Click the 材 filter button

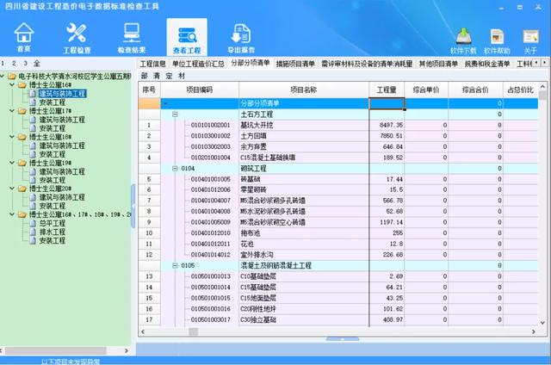[182, 76]
